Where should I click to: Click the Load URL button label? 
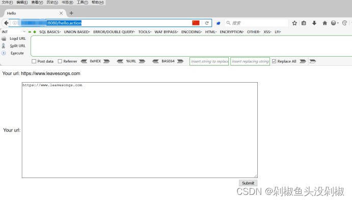[x=18, y=39]
